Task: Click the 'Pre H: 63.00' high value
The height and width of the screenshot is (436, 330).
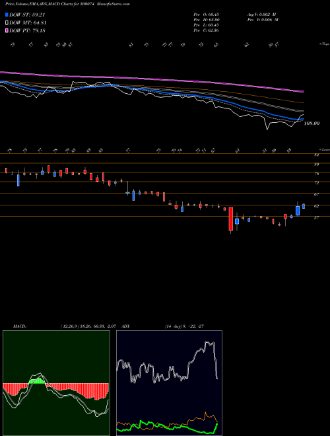Action: click(x=207, y=20)
